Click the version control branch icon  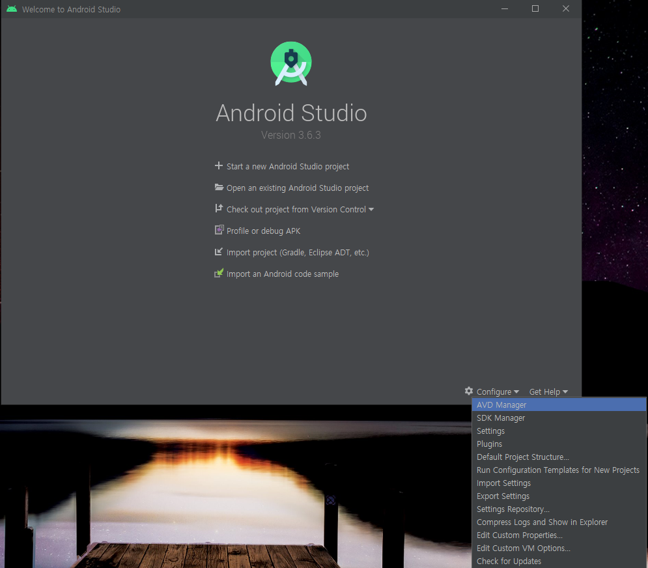point(219,208)
